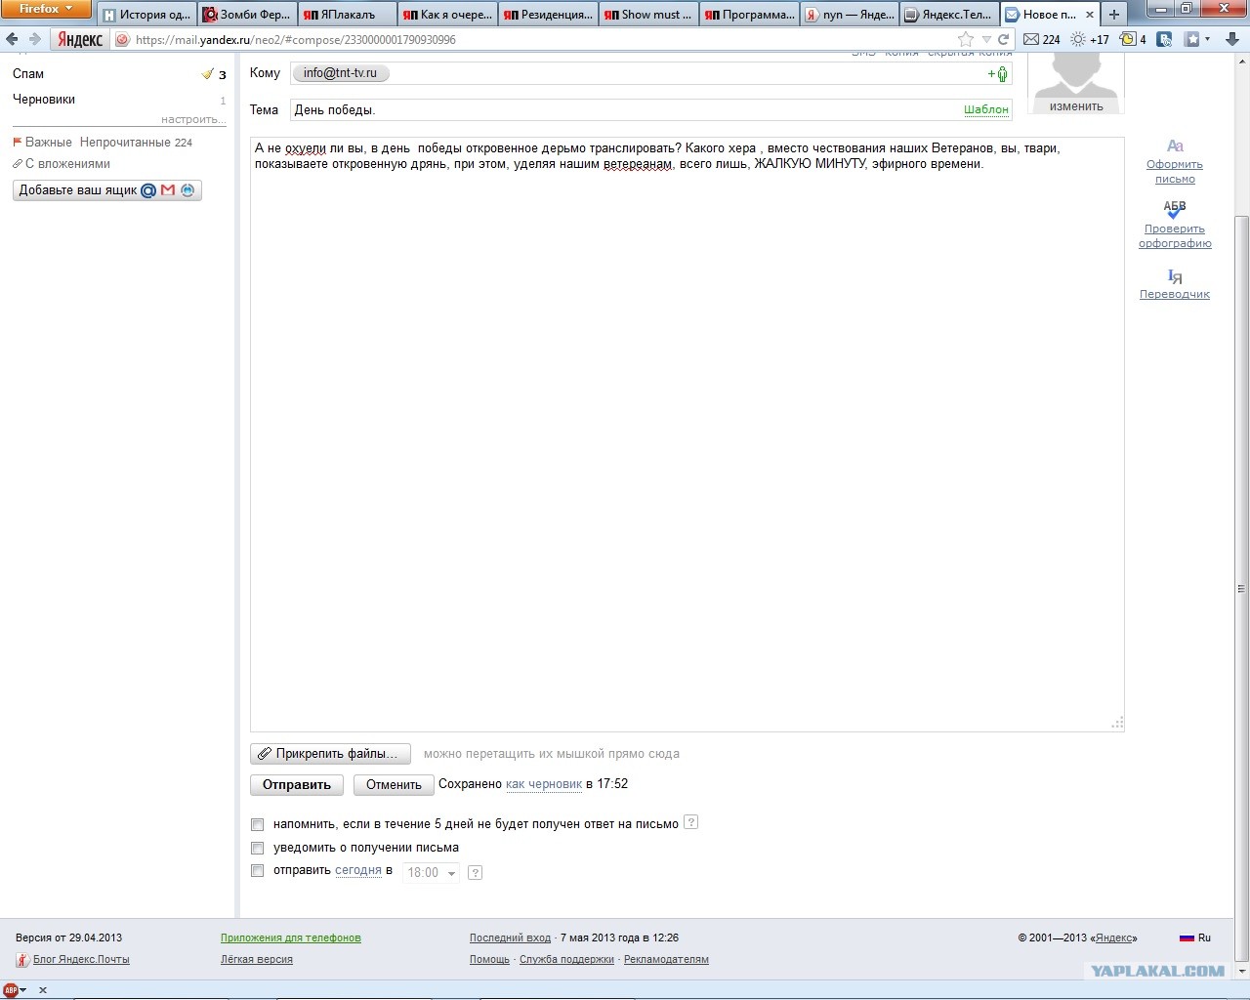Switch to the 'ЯПлакалъ' tab
This screenshot has height=1000, width=1250.
coord(348,15)
